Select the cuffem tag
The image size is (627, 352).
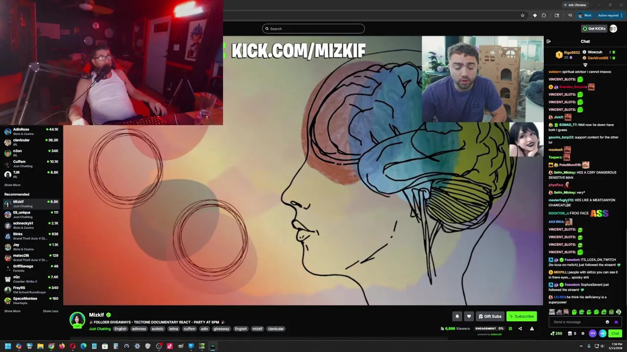190,329
